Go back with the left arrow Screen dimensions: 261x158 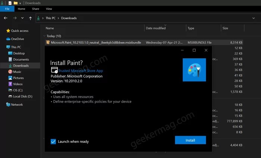tap(6, 18)
